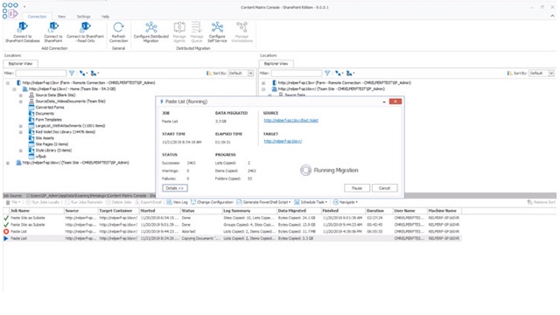Image resolution: width=560 pixels, height=315 pixels.
Task: Open the Help ribbon tab
Action: (x=105, y=17)
